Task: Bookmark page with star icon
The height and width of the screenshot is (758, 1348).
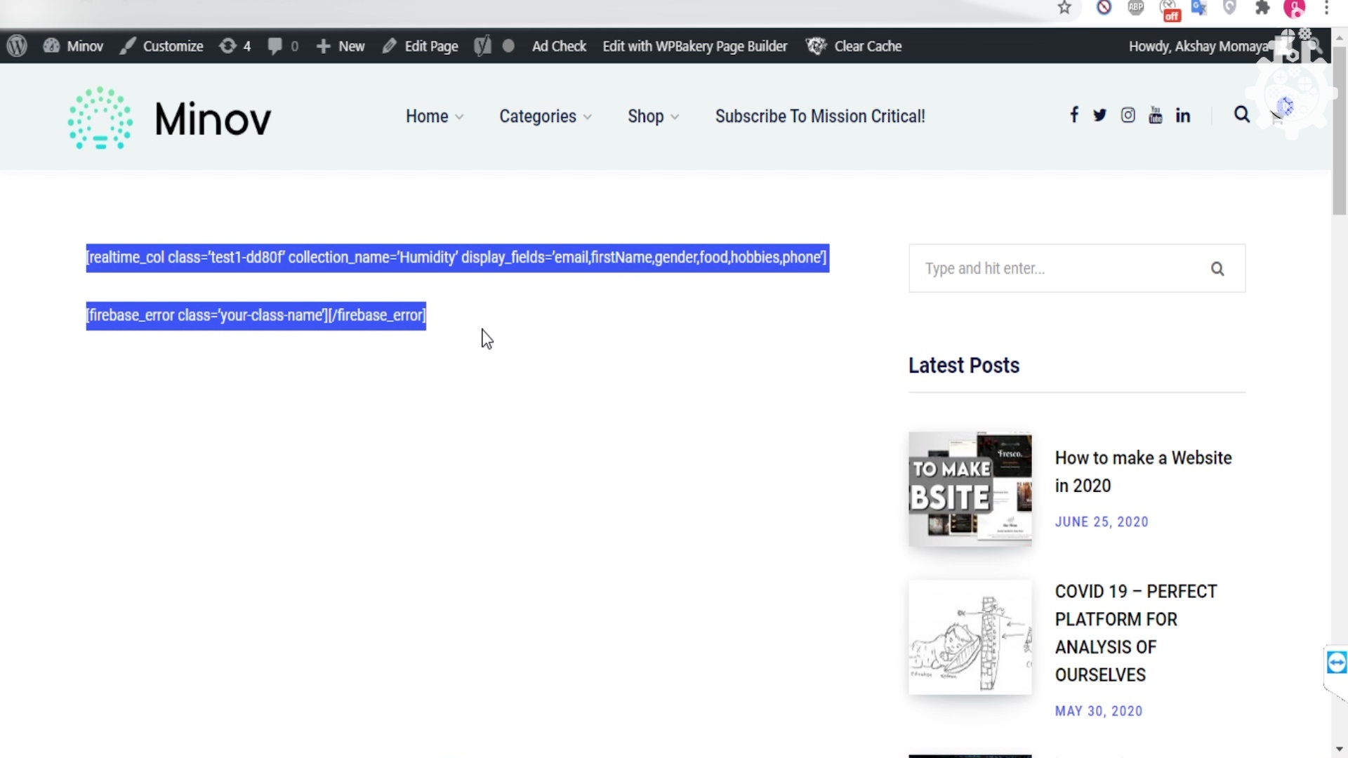Action: (x=1064, y=8)
